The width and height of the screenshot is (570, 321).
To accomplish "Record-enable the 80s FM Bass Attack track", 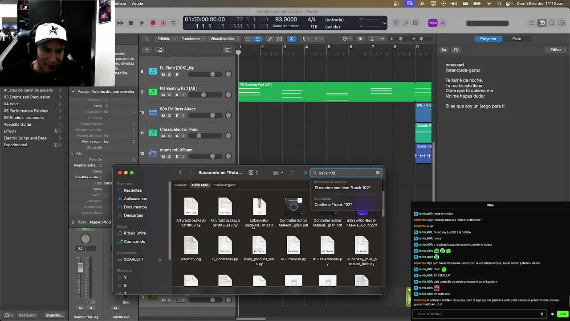I will pos(177,115).
